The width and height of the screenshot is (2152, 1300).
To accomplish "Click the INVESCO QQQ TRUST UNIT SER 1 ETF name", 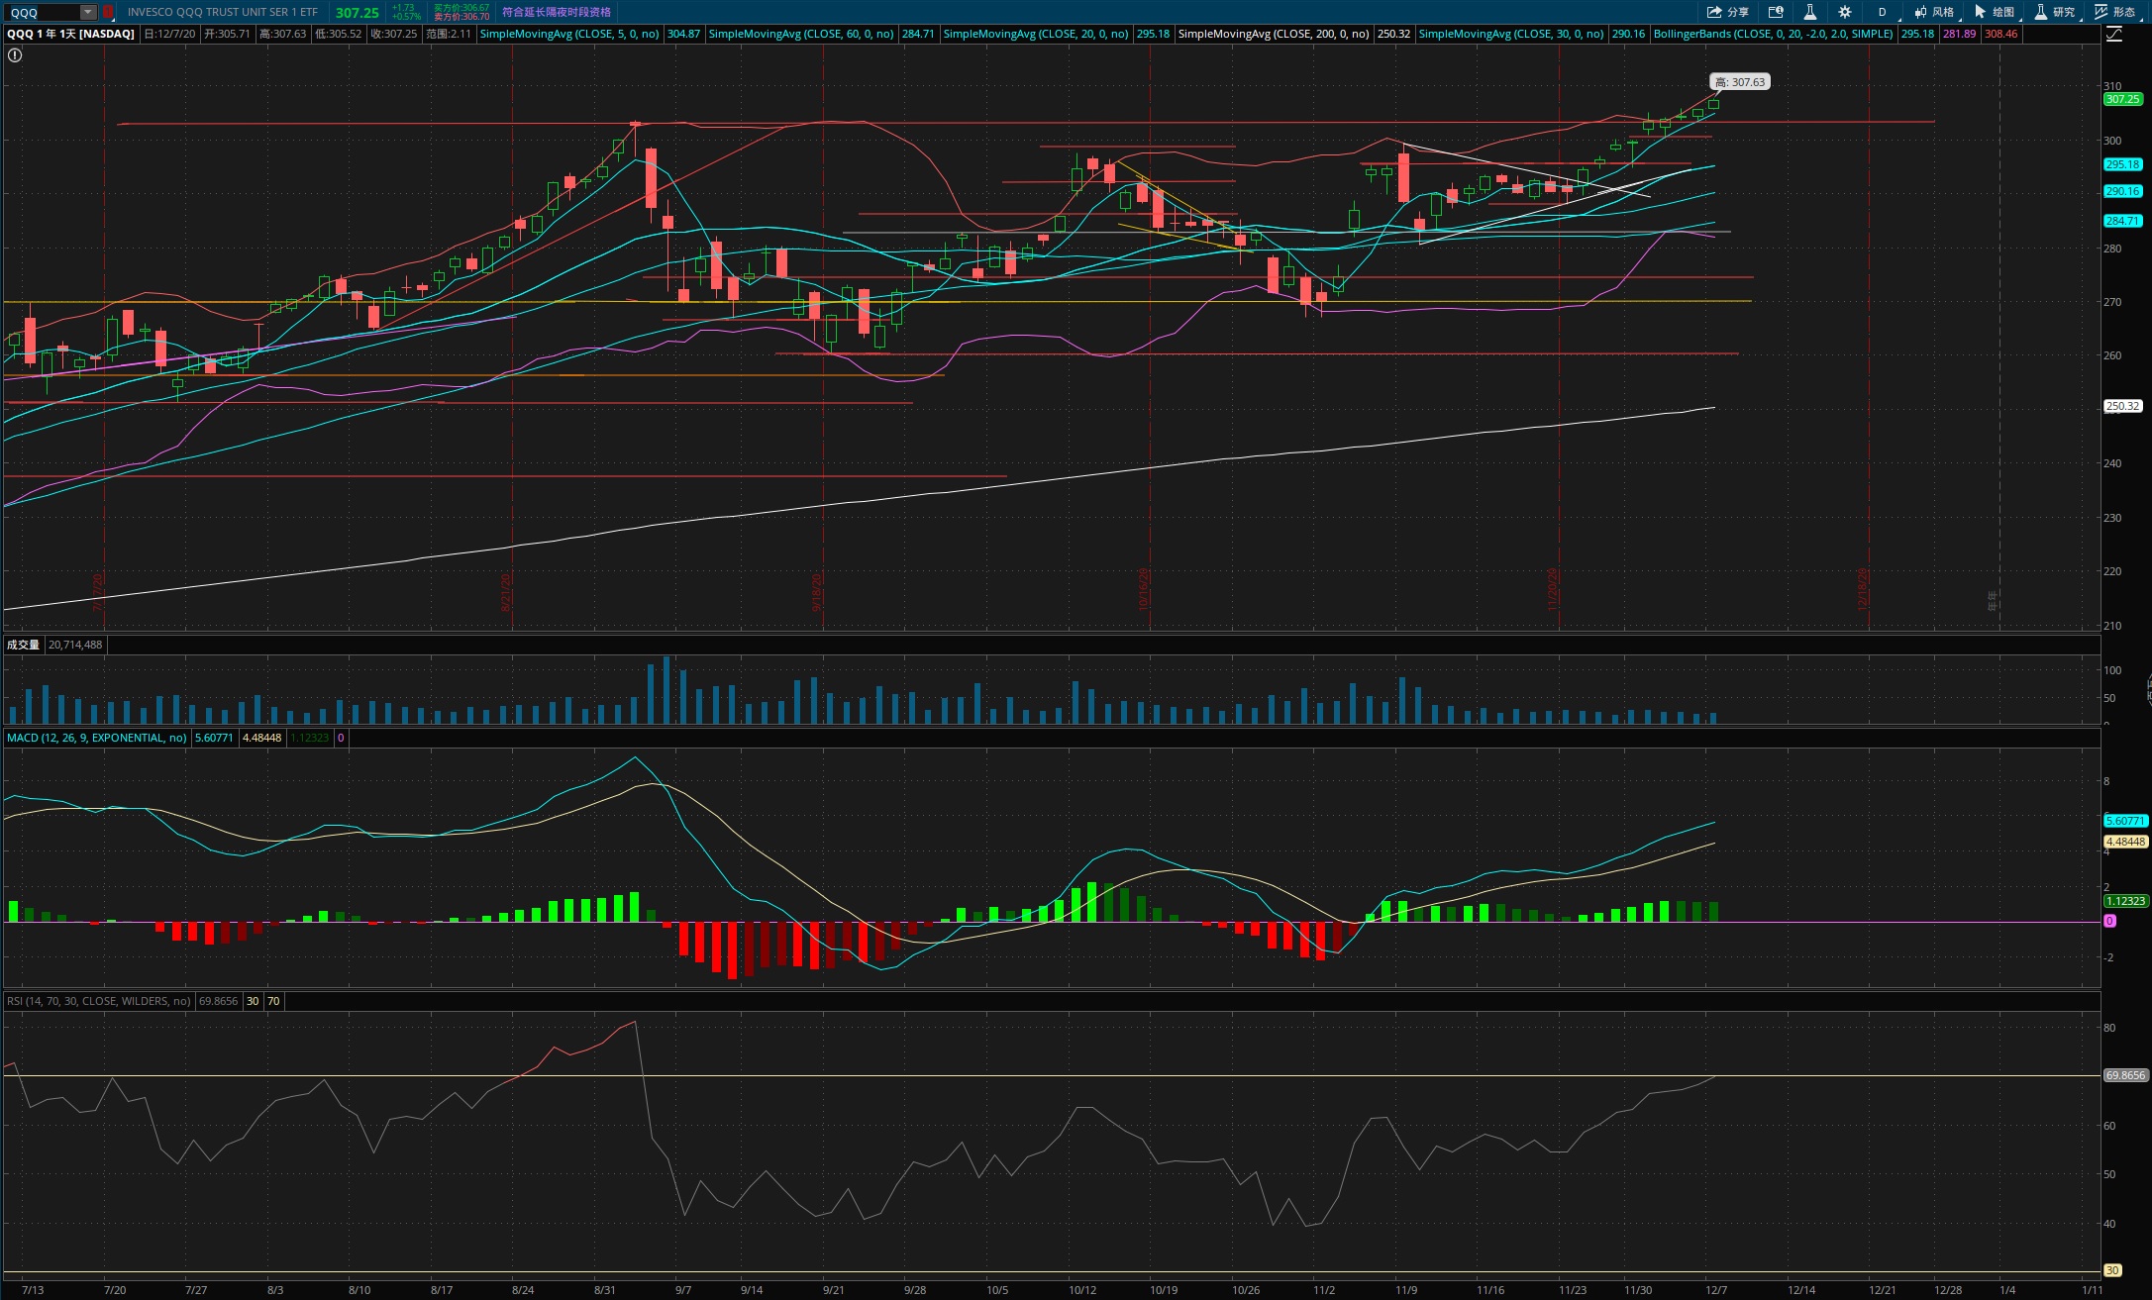I will (223, 12).
